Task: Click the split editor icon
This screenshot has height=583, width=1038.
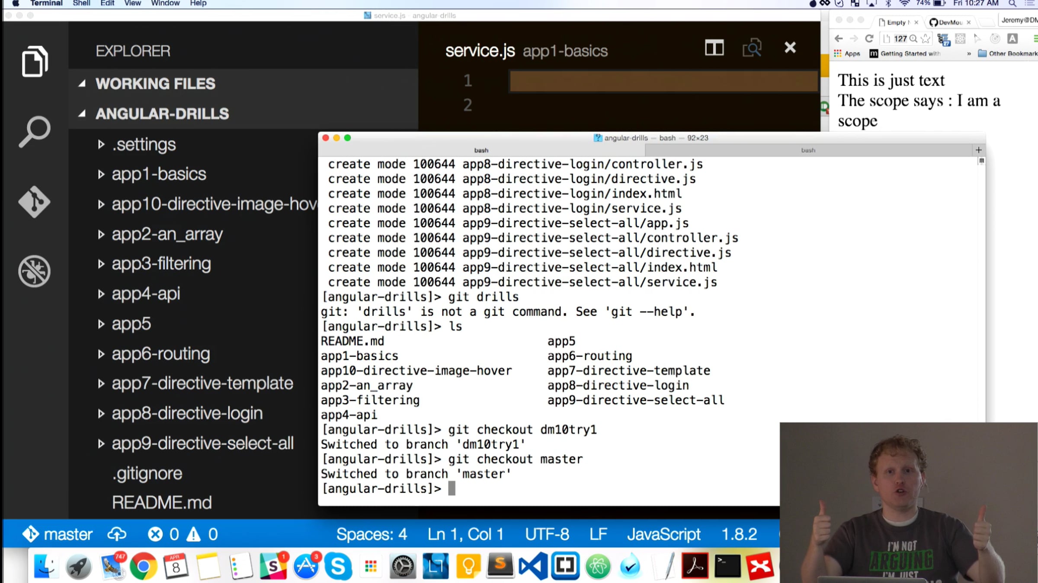Action: click(x=714, y=48)
